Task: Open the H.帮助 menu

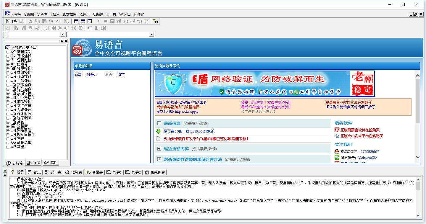Action: pos(139,14)
